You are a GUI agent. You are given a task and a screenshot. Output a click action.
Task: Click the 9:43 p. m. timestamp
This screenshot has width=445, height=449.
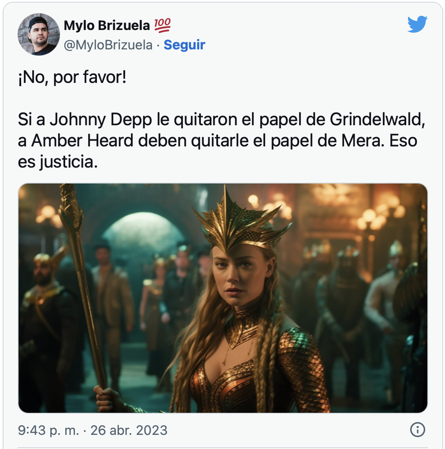[48, 430]
